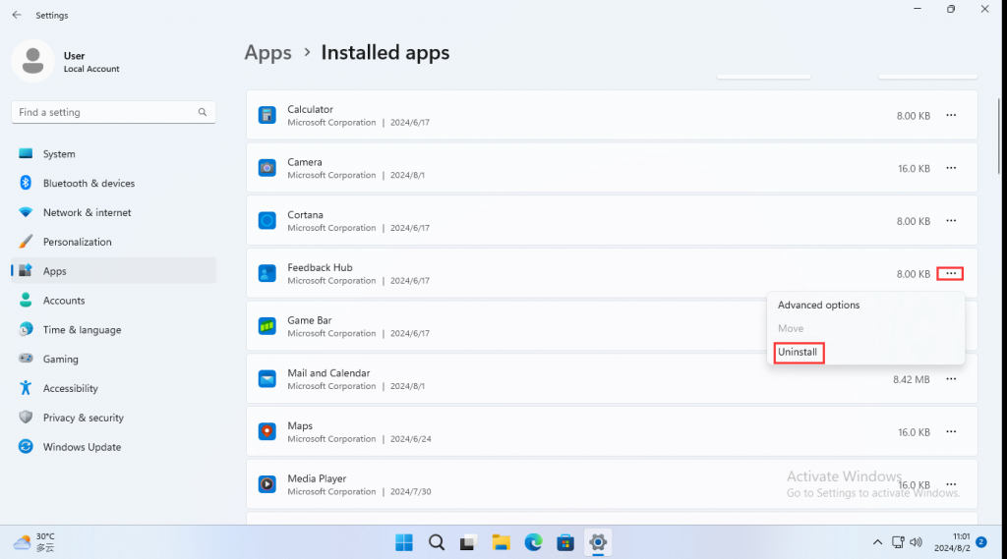
Task: Go to Privacy & security
Action: click(x=114, y=418)
